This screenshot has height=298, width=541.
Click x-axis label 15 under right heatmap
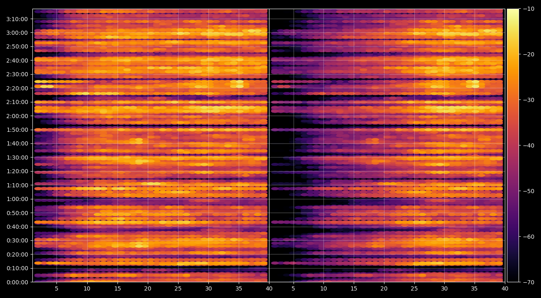tap(354, 288)
